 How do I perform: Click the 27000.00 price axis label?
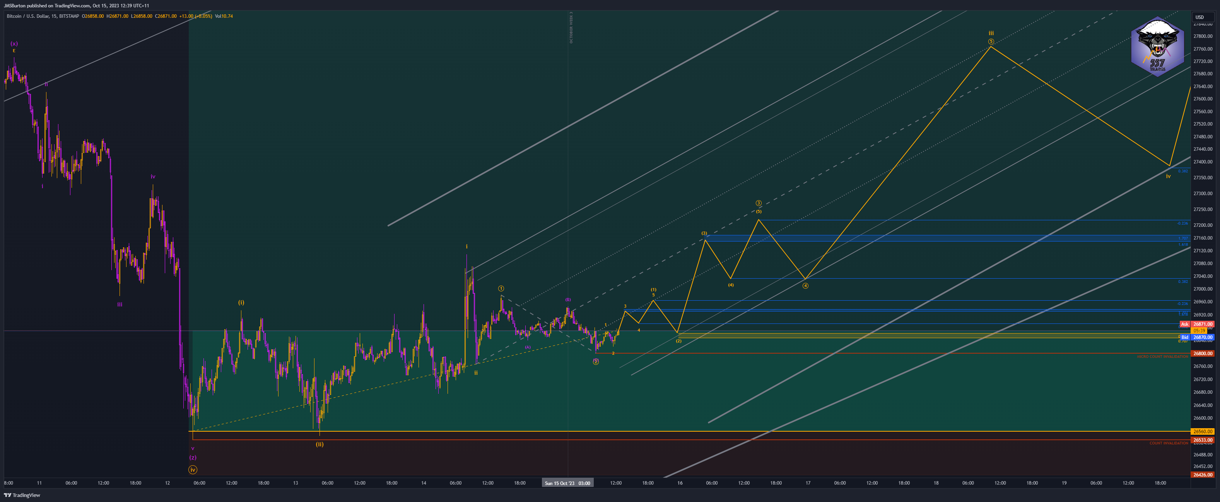click(x=1203, y=289)
